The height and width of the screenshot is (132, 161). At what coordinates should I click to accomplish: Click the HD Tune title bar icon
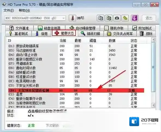pos(4,4)
